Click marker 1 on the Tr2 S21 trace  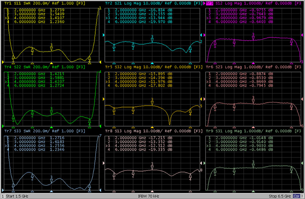(x=114, y=47)
